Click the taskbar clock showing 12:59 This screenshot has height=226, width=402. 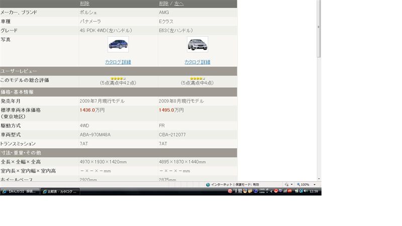[314, 191]
